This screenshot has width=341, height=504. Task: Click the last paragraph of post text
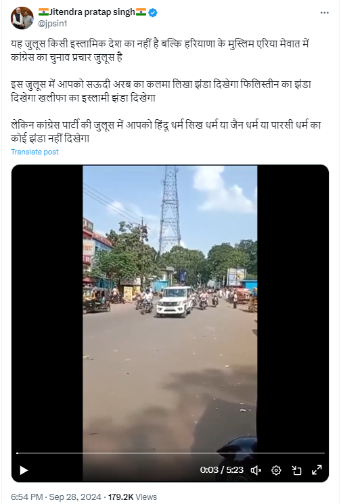pos(166,131)
